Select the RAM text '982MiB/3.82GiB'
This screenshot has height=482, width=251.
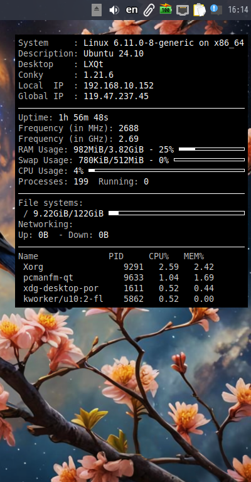tap(109, 150)
